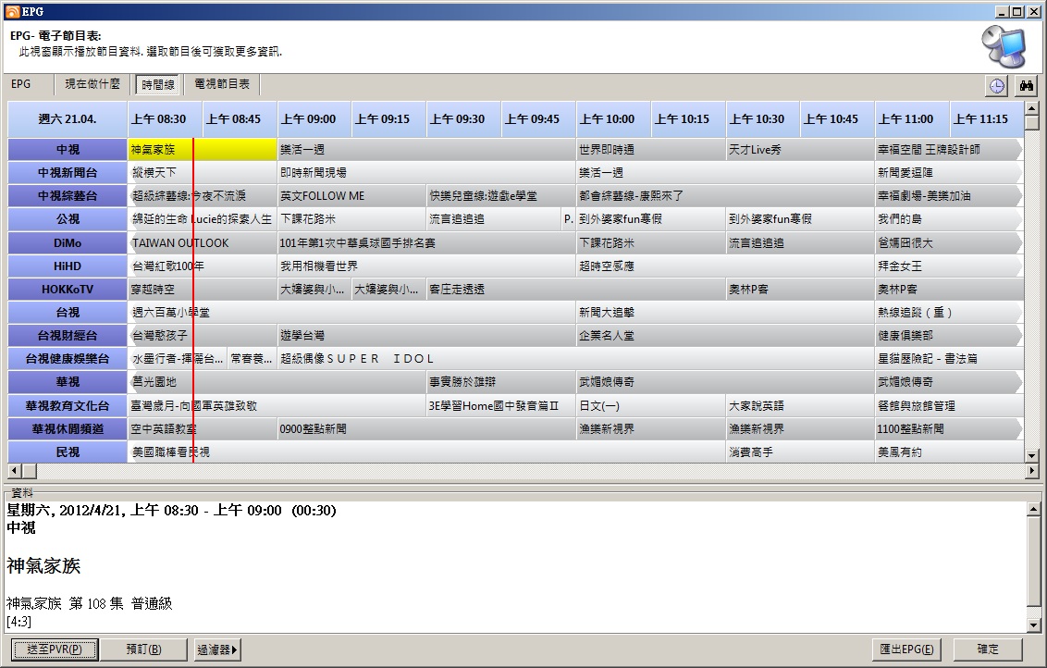Switch to the 現在做什麼 tab
This screenshot has width=1047, height=668.
coord(92,84)
